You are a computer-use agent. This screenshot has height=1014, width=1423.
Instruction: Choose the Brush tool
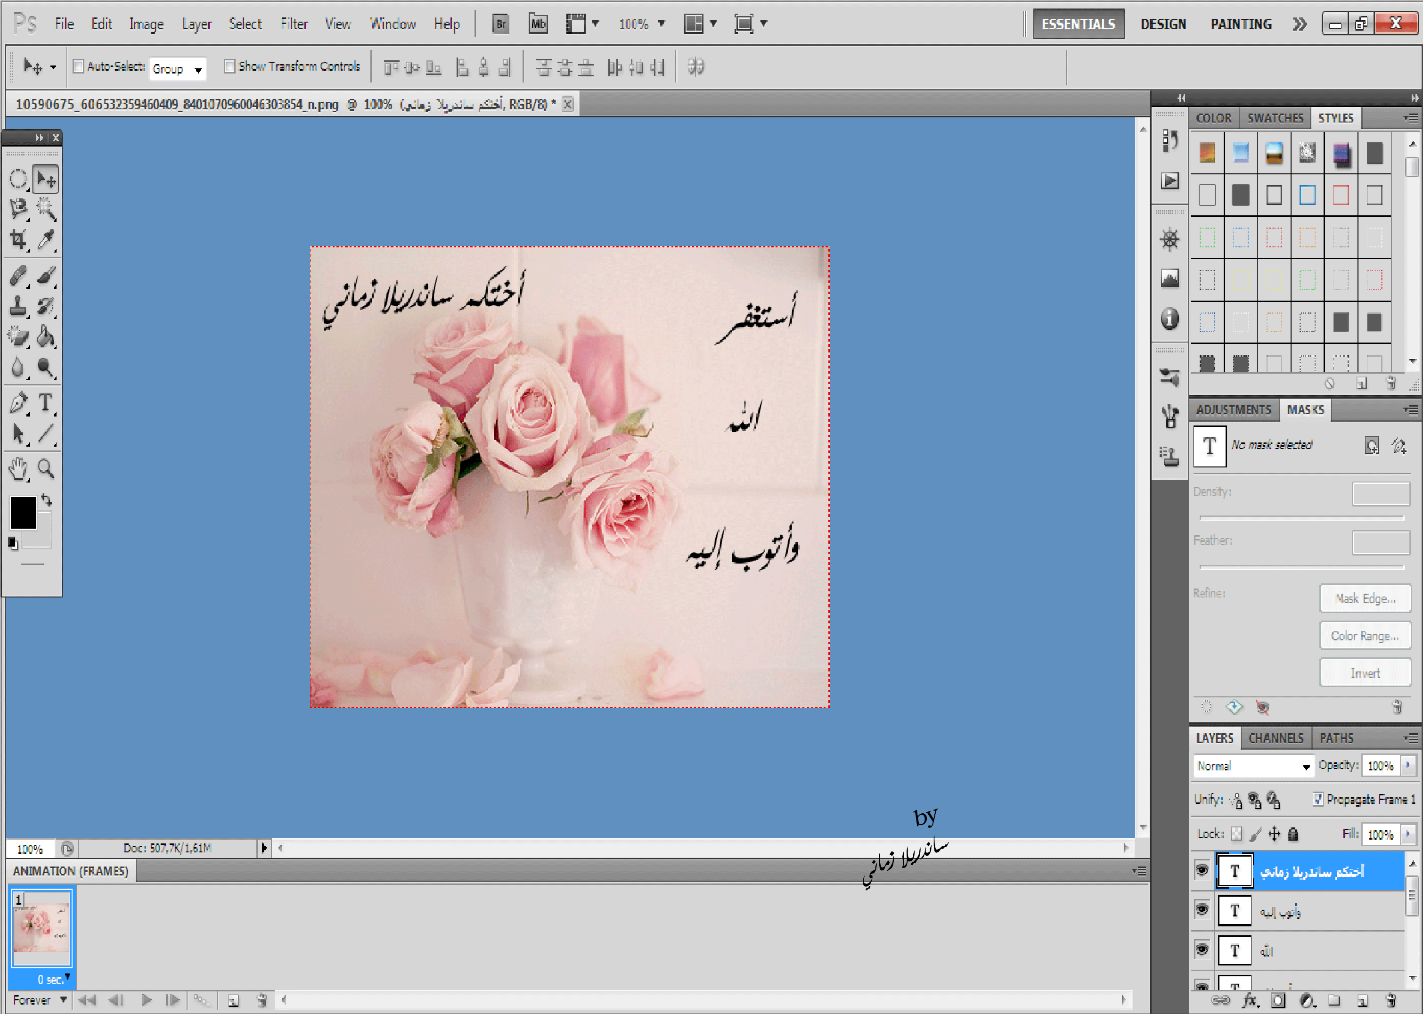46,275
